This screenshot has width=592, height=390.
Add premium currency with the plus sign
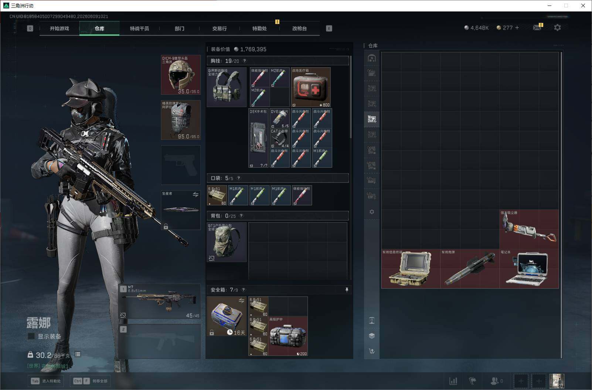click(x=517, y=28)
